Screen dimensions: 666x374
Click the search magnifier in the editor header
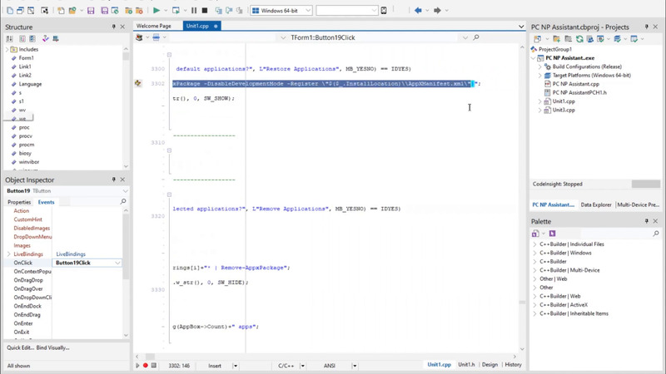[476, 37]
